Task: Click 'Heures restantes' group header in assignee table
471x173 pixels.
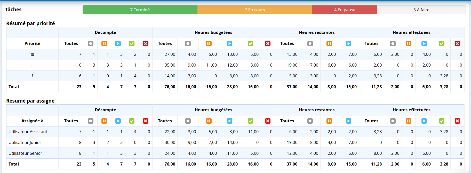Action: (x=317, y=110)
